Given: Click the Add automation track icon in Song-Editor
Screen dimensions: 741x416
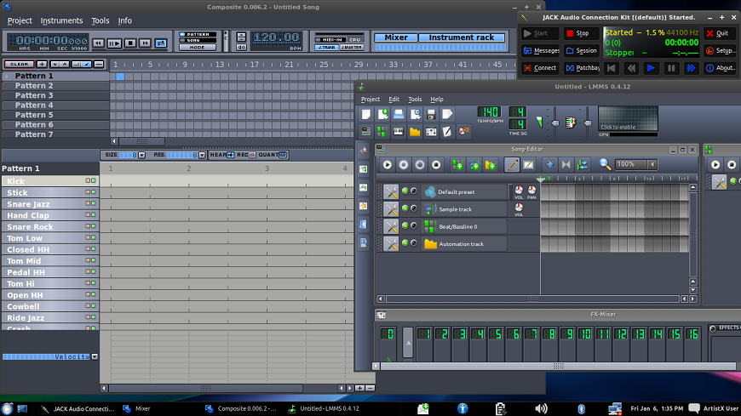Looking at the screenshot, I should (x=490, y=164).
